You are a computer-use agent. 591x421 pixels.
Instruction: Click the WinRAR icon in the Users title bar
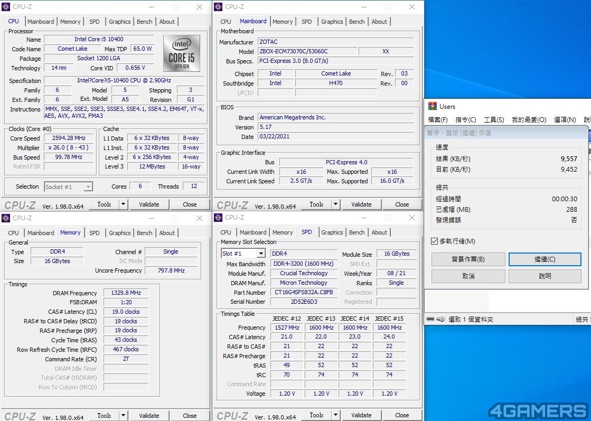(433, 106)
